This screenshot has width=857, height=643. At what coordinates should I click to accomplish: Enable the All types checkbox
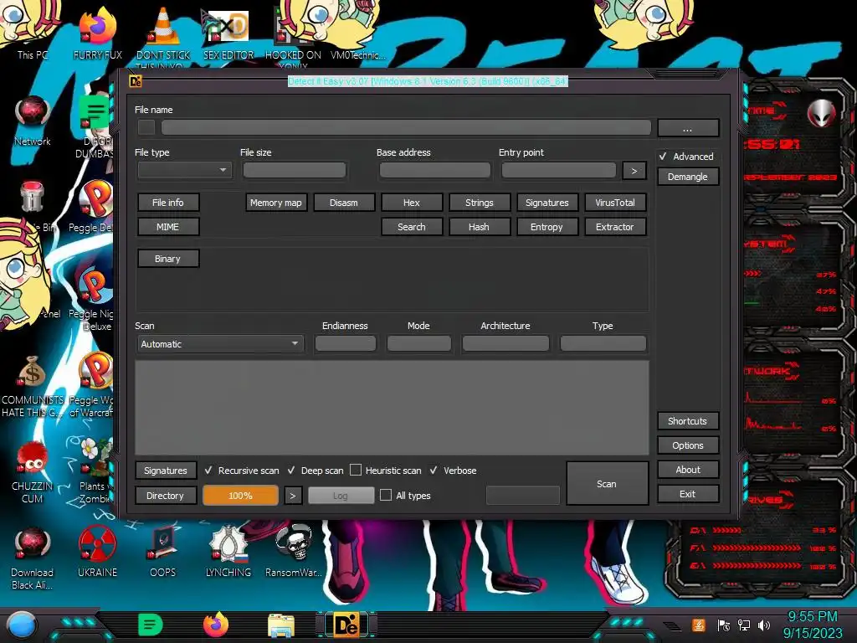coord(385,495)
